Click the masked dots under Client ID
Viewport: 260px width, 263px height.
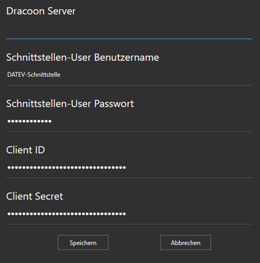click(x=66, y=167)
